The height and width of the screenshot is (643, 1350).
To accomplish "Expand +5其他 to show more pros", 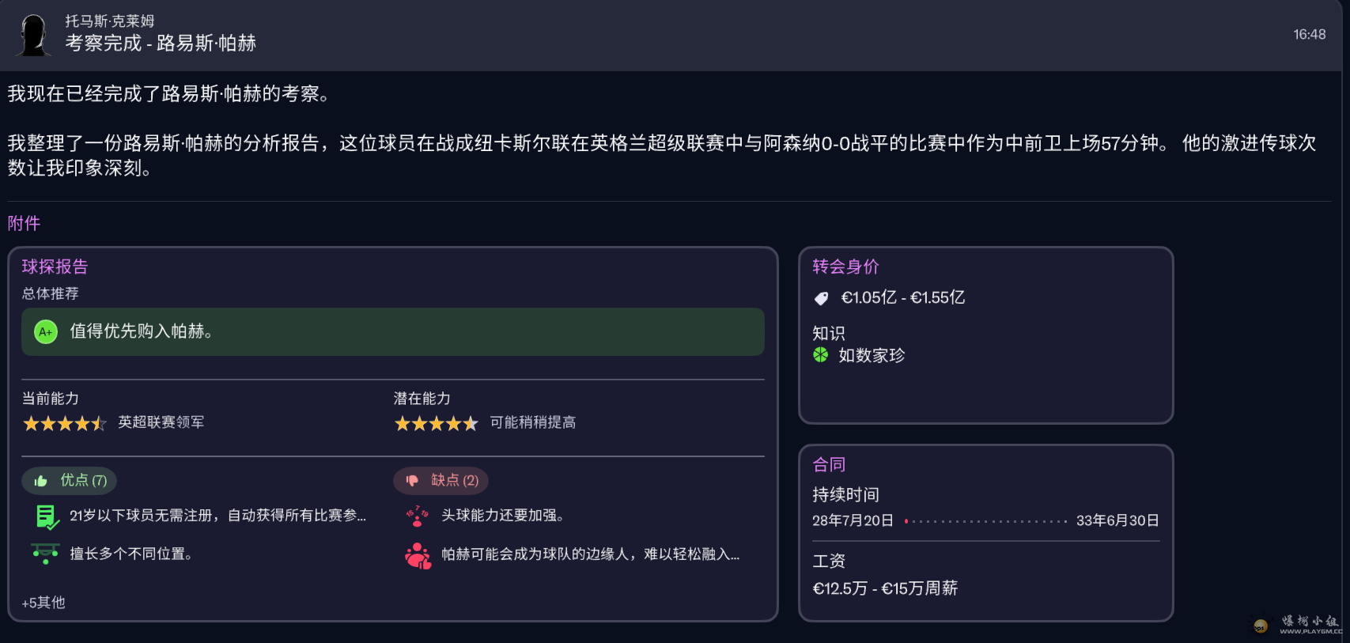I will click(44, 602).
